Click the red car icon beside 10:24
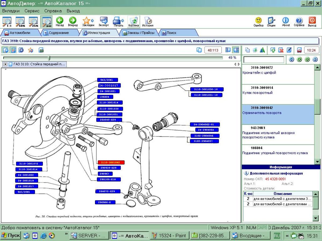322x241 pixels. [x=299, y=50]
